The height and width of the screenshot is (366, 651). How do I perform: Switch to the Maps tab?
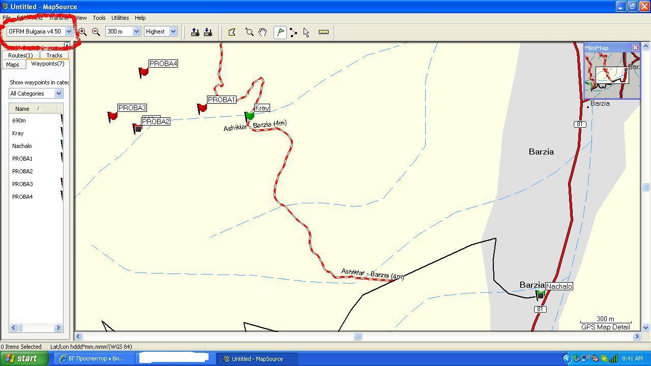click(13, 65)
